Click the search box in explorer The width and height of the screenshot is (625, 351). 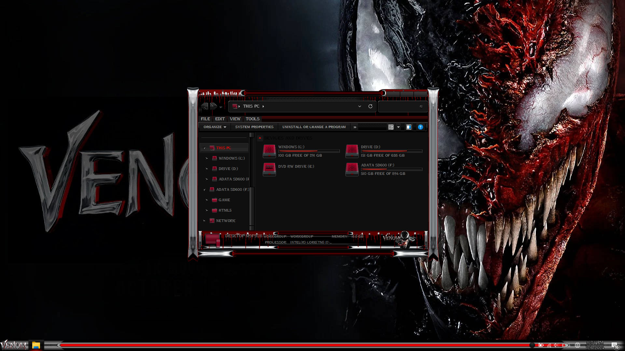pos(400,107)
